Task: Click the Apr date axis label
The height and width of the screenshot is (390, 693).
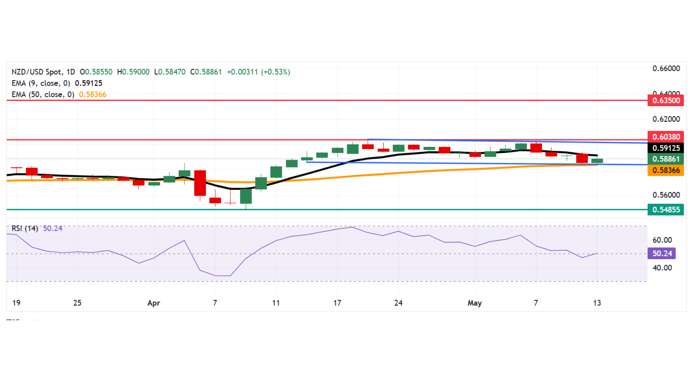Action: pyautogui.click(x=154, y=303)
